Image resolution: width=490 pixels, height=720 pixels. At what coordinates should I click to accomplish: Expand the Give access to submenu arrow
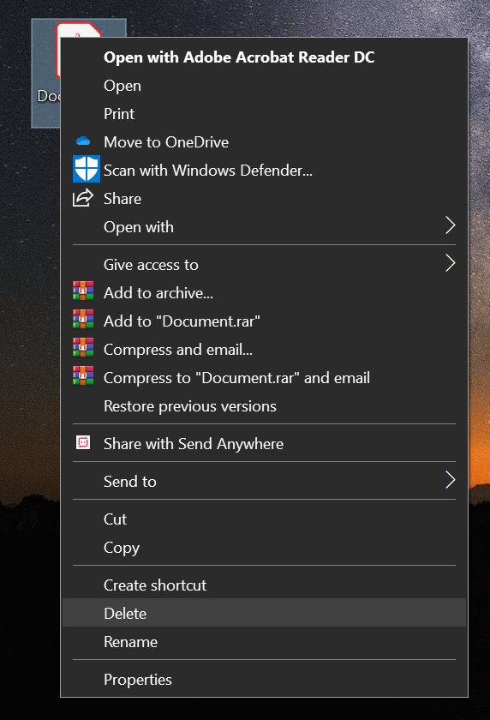point(450,263)
